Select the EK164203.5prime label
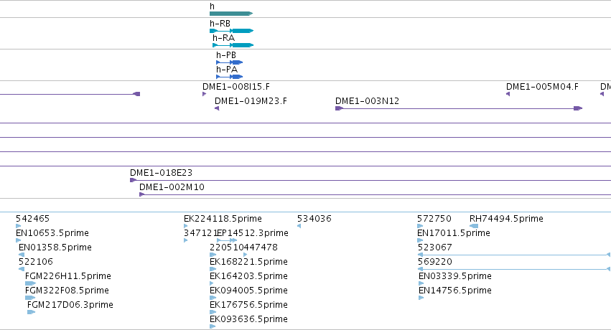611x330 pixels. [248, 276]
